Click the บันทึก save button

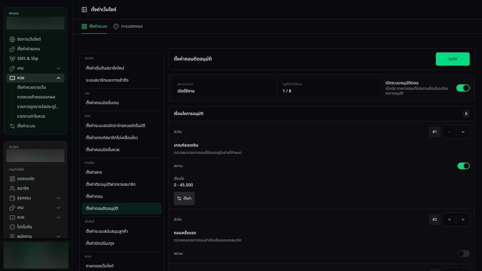click(x=452, y=59)
